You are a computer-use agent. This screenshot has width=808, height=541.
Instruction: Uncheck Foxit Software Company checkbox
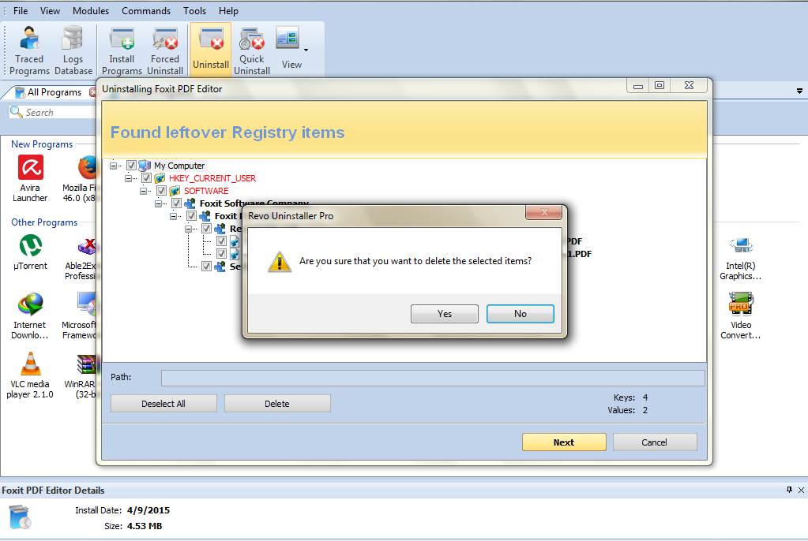[x=176, y=203]
